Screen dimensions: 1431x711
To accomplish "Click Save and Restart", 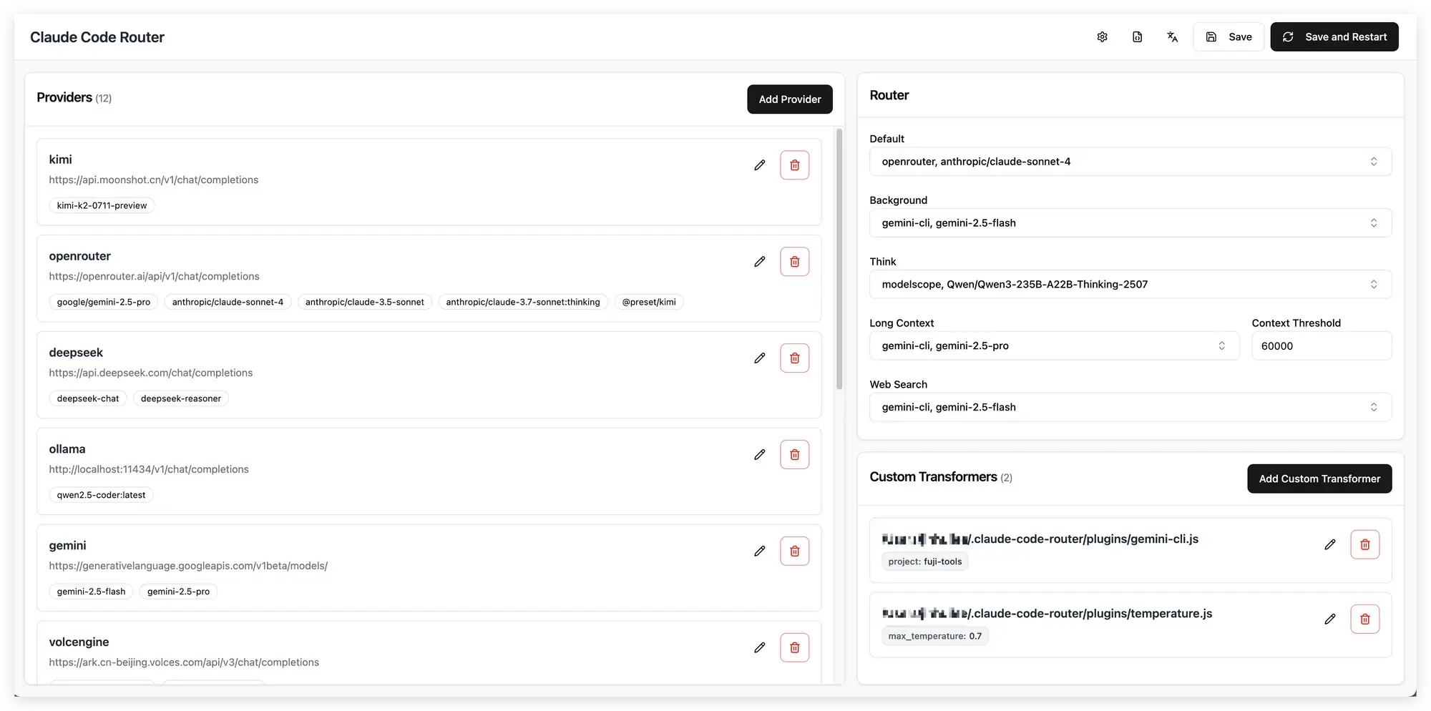I will click(1334, 36).
